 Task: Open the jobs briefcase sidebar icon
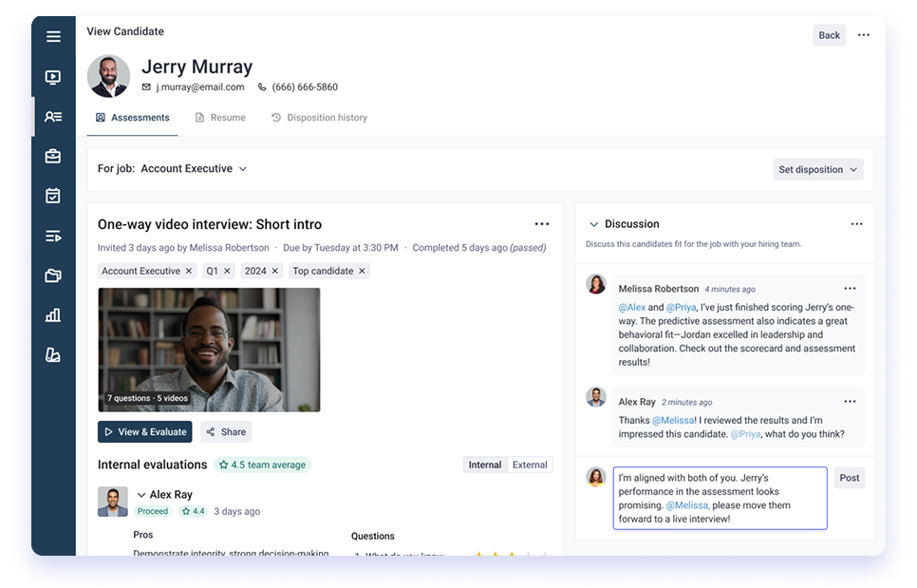tap(53, 156)
